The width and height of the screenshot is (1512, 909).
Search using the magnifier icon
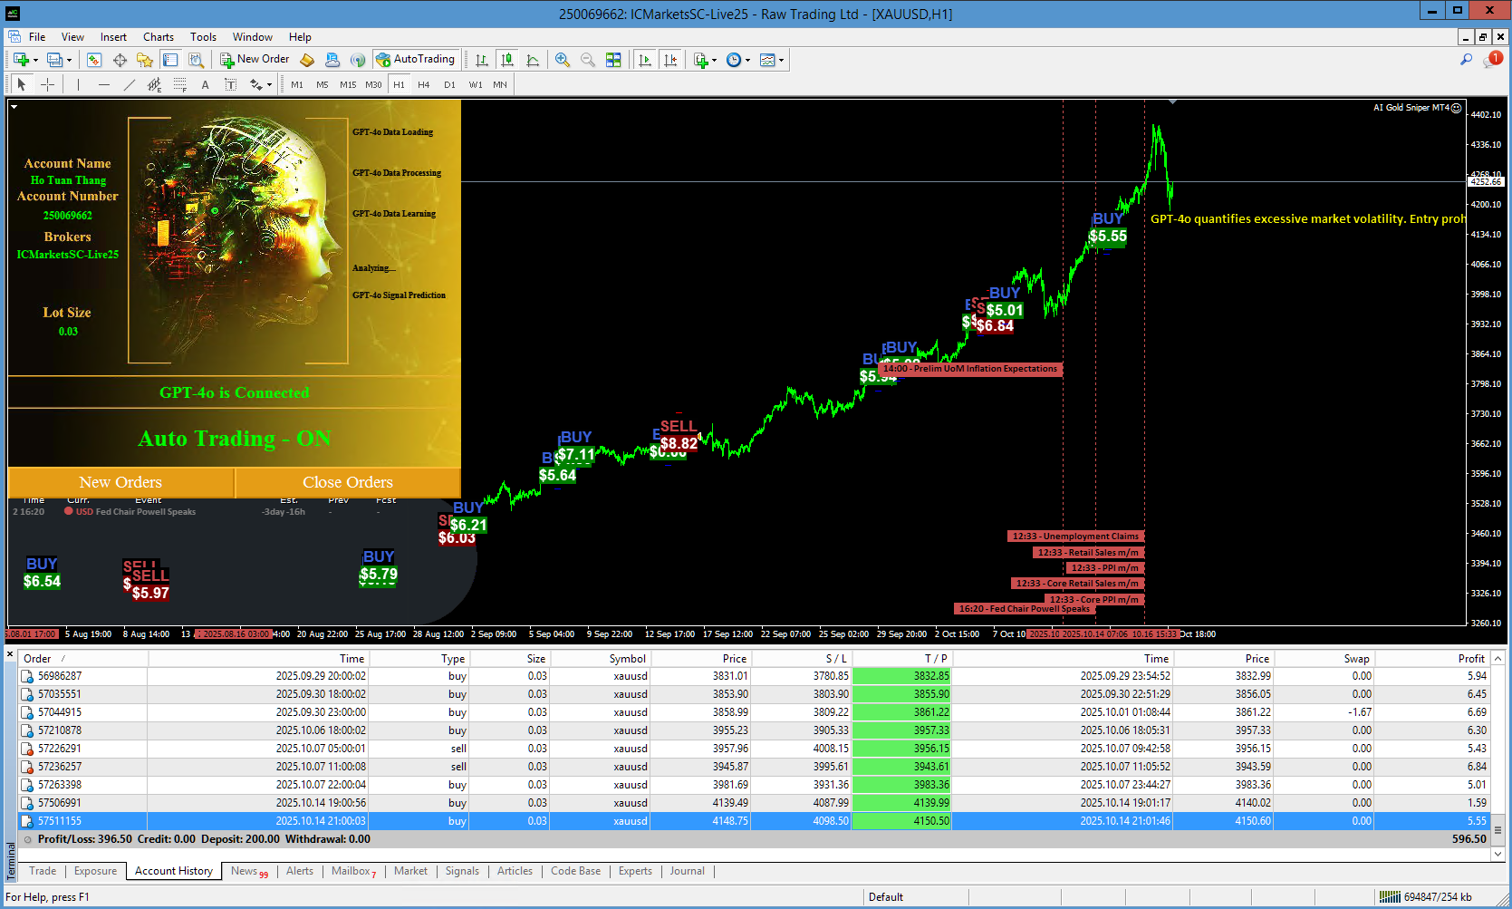coord(1466,60)
